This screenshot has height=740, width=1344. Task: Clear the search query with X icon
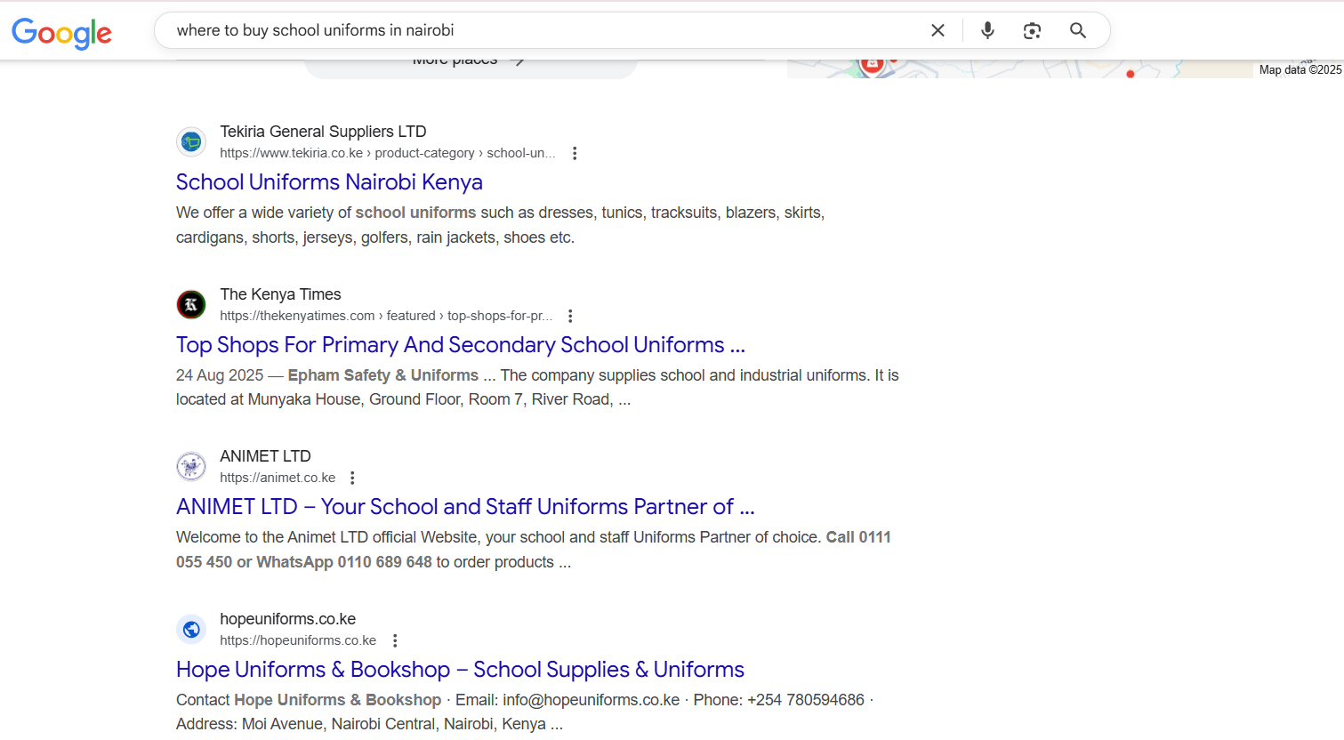click(x=938, y=30)
